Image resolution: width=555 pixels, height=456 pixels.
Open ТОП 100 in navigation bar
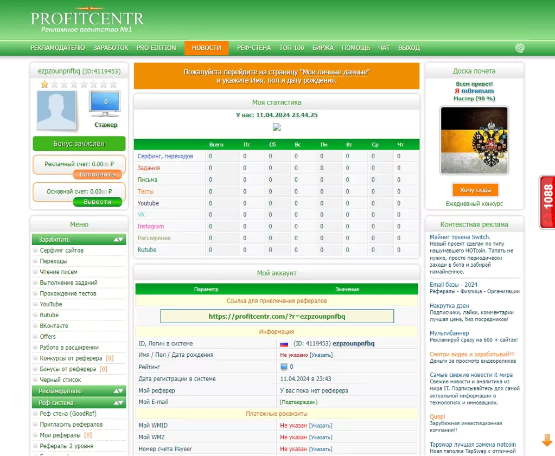point(291,48)
